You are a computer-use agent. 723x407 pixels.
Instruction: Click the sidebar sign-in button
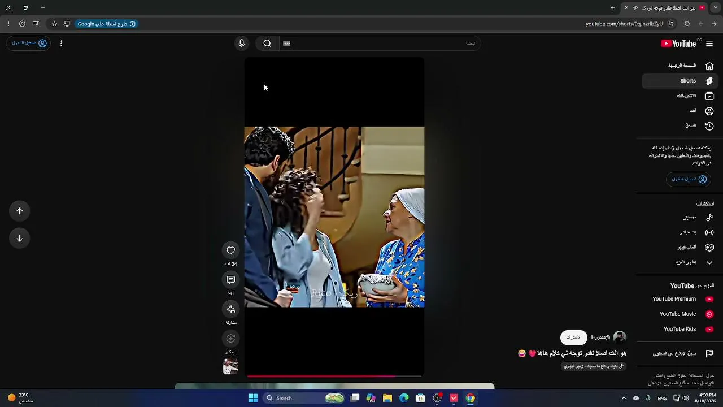(689, 179)
